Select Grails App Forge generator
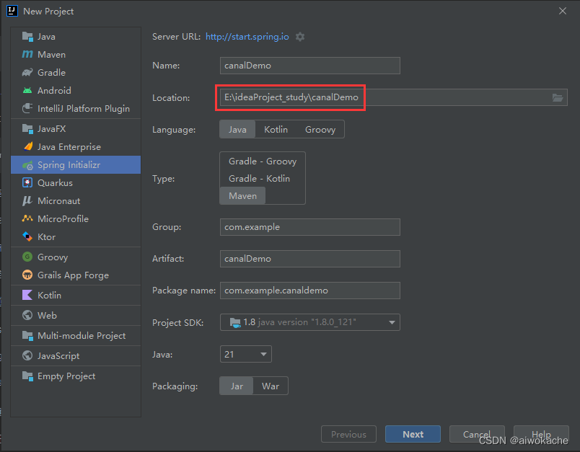Image resolution: width=580 pixels, height=452 pixels. point(76,275)
